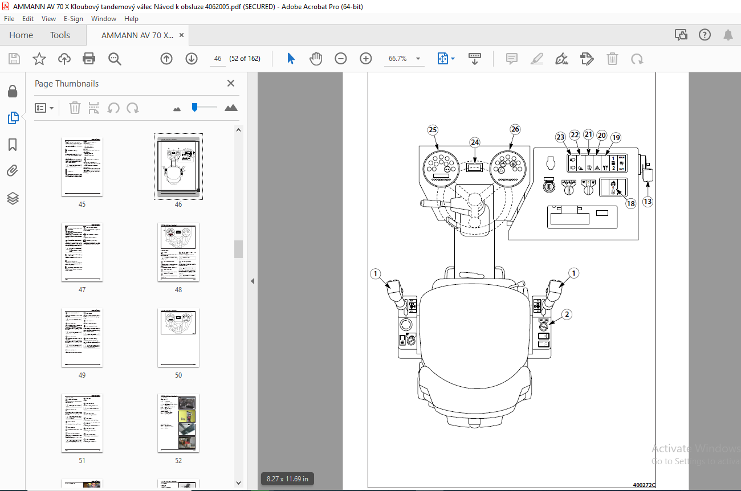Toggle scrolling mode keyboard icon

[x=475, y=59]
